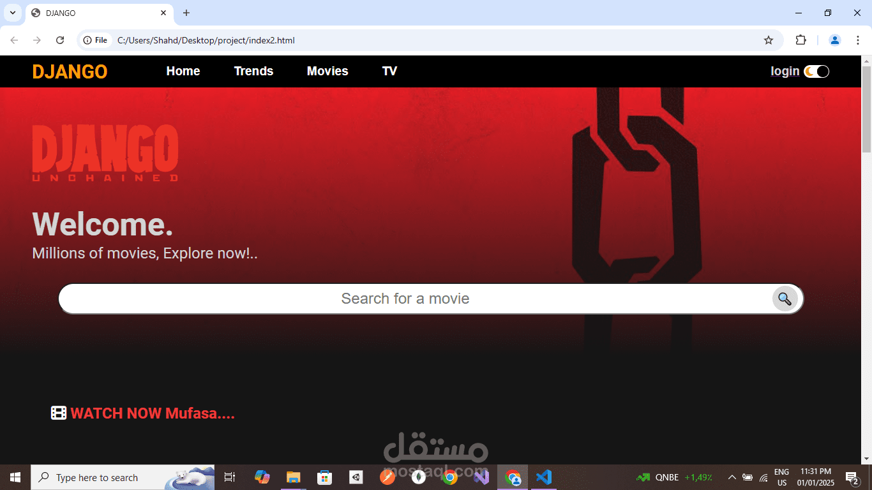Open a new tab with the plus button
872x490 pixels.
tap(186, 13)
